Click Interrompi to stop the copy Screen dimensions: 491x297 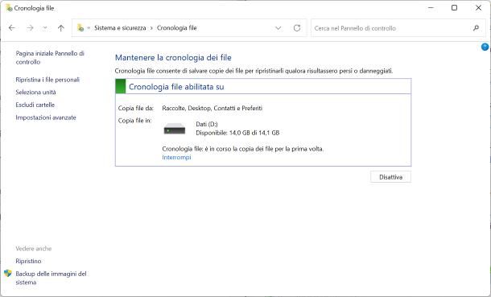click(x=176, y=158)
